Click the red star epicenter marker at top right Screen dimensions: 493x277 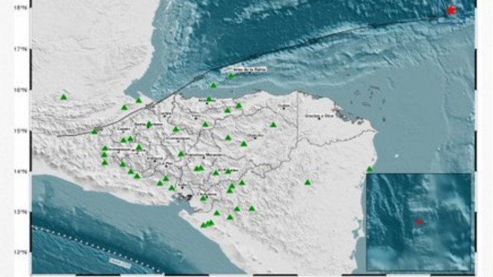pos(451,11)
